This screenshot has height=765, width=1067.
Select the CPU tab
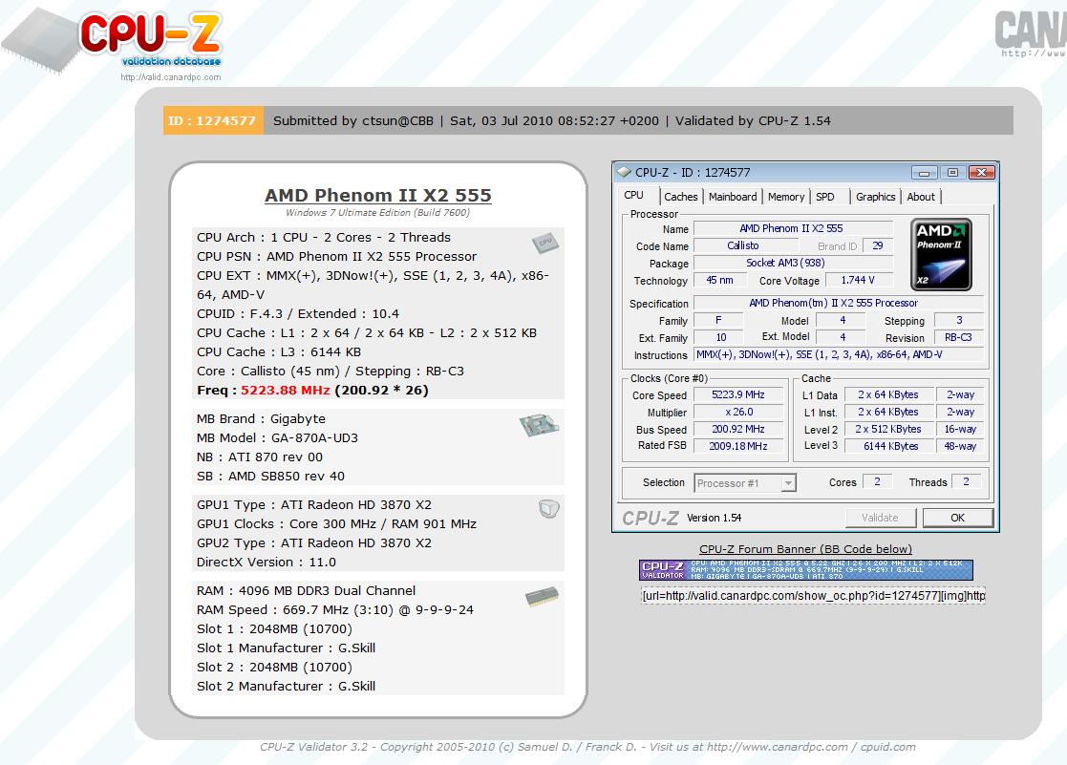[x=634, y=196]
